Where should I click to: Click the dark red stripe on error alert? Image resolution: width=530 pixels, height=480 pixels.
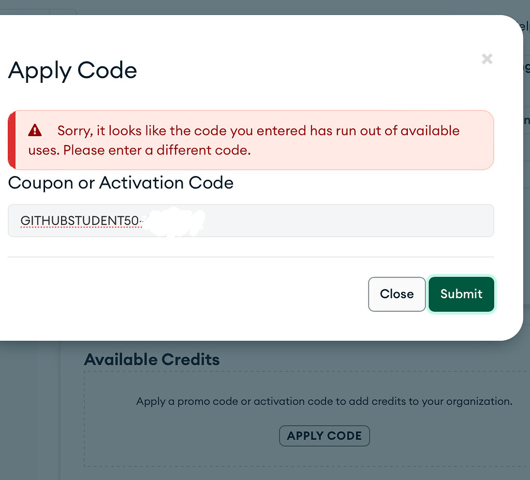coord(11,140)
